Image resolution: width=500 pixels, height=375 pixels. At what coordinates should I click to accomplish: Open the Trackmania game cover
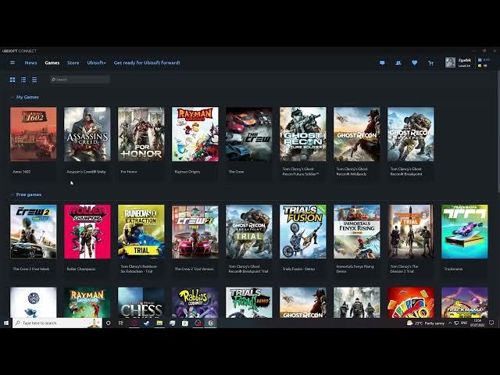coord(464,231)
